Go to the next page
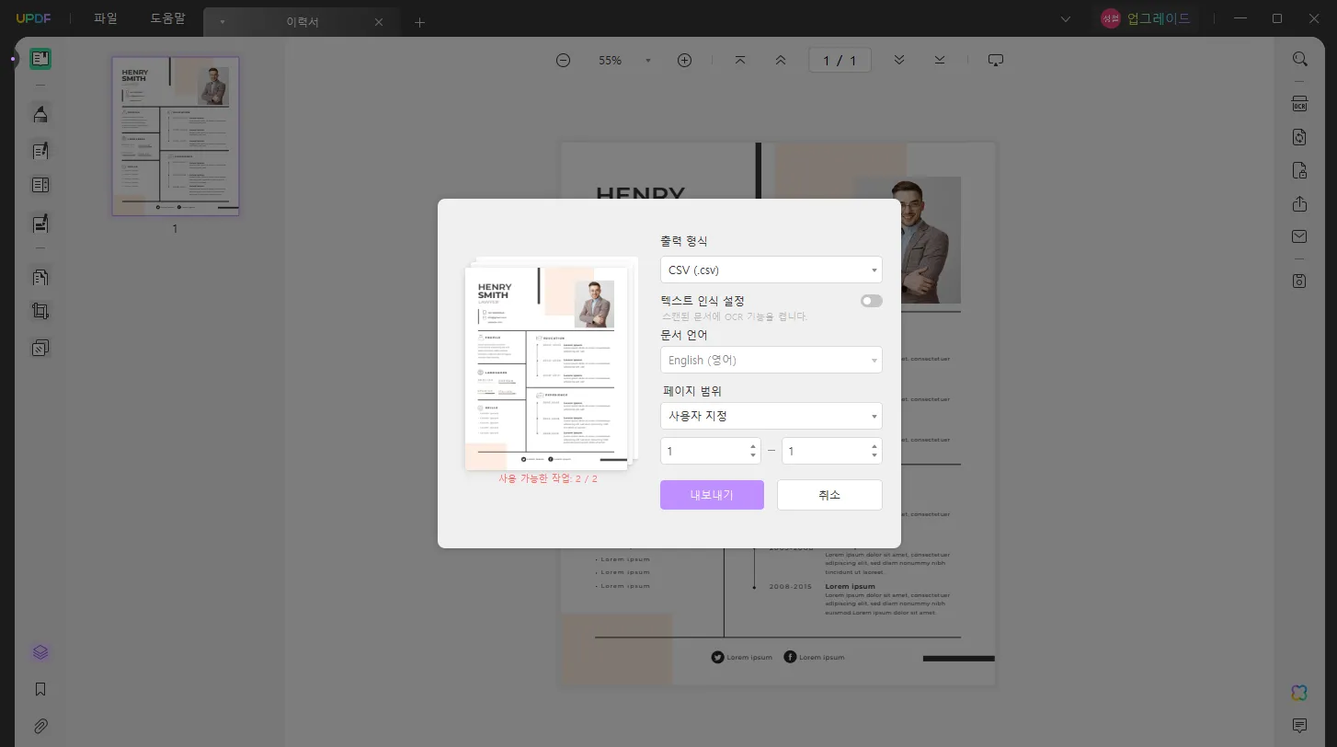This screenshot has height=747, width=1337. pyautogui.click(x=899, y=60)
